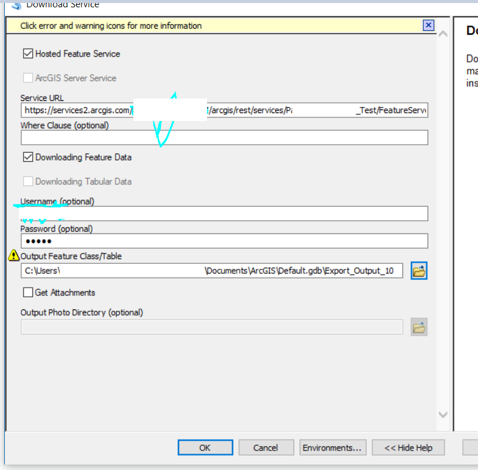Click the Output Photo Directory field
The height and width of the screenshot is (470, 478).
pos(212,327)
